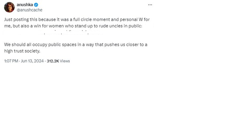Click the display name anushka
The height and width of the screenshot is (134, 239).
[25, 5]
